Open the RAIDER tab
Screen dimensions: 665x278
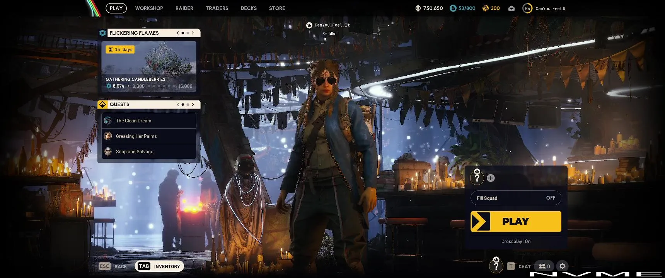click(184, 8)
